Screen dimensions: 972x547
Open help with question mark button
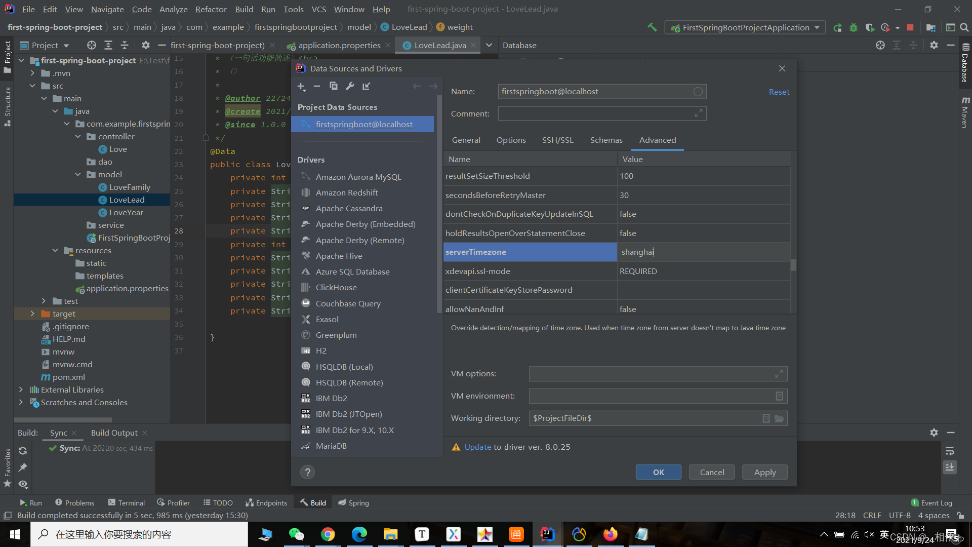point(307,472)
